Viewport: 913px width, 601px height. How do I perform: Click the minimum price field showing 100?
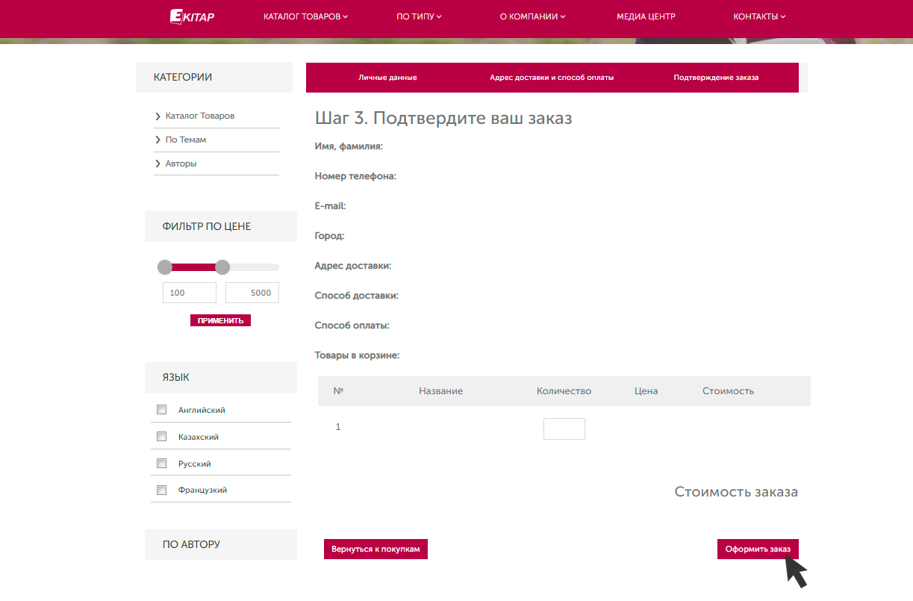click(189, 293)
